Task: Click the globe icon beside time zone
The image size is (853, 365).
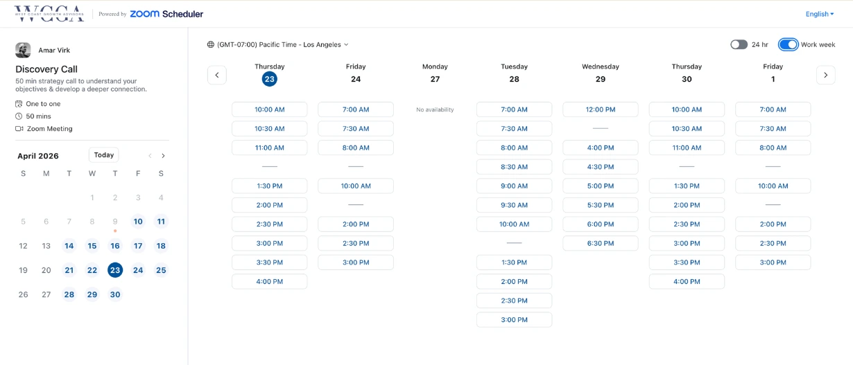Action: click(211, 44)
